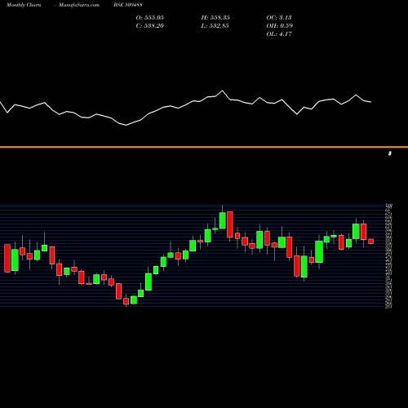Click the last red candlestick on the right

pyautogui.click(x=371, y=242)
